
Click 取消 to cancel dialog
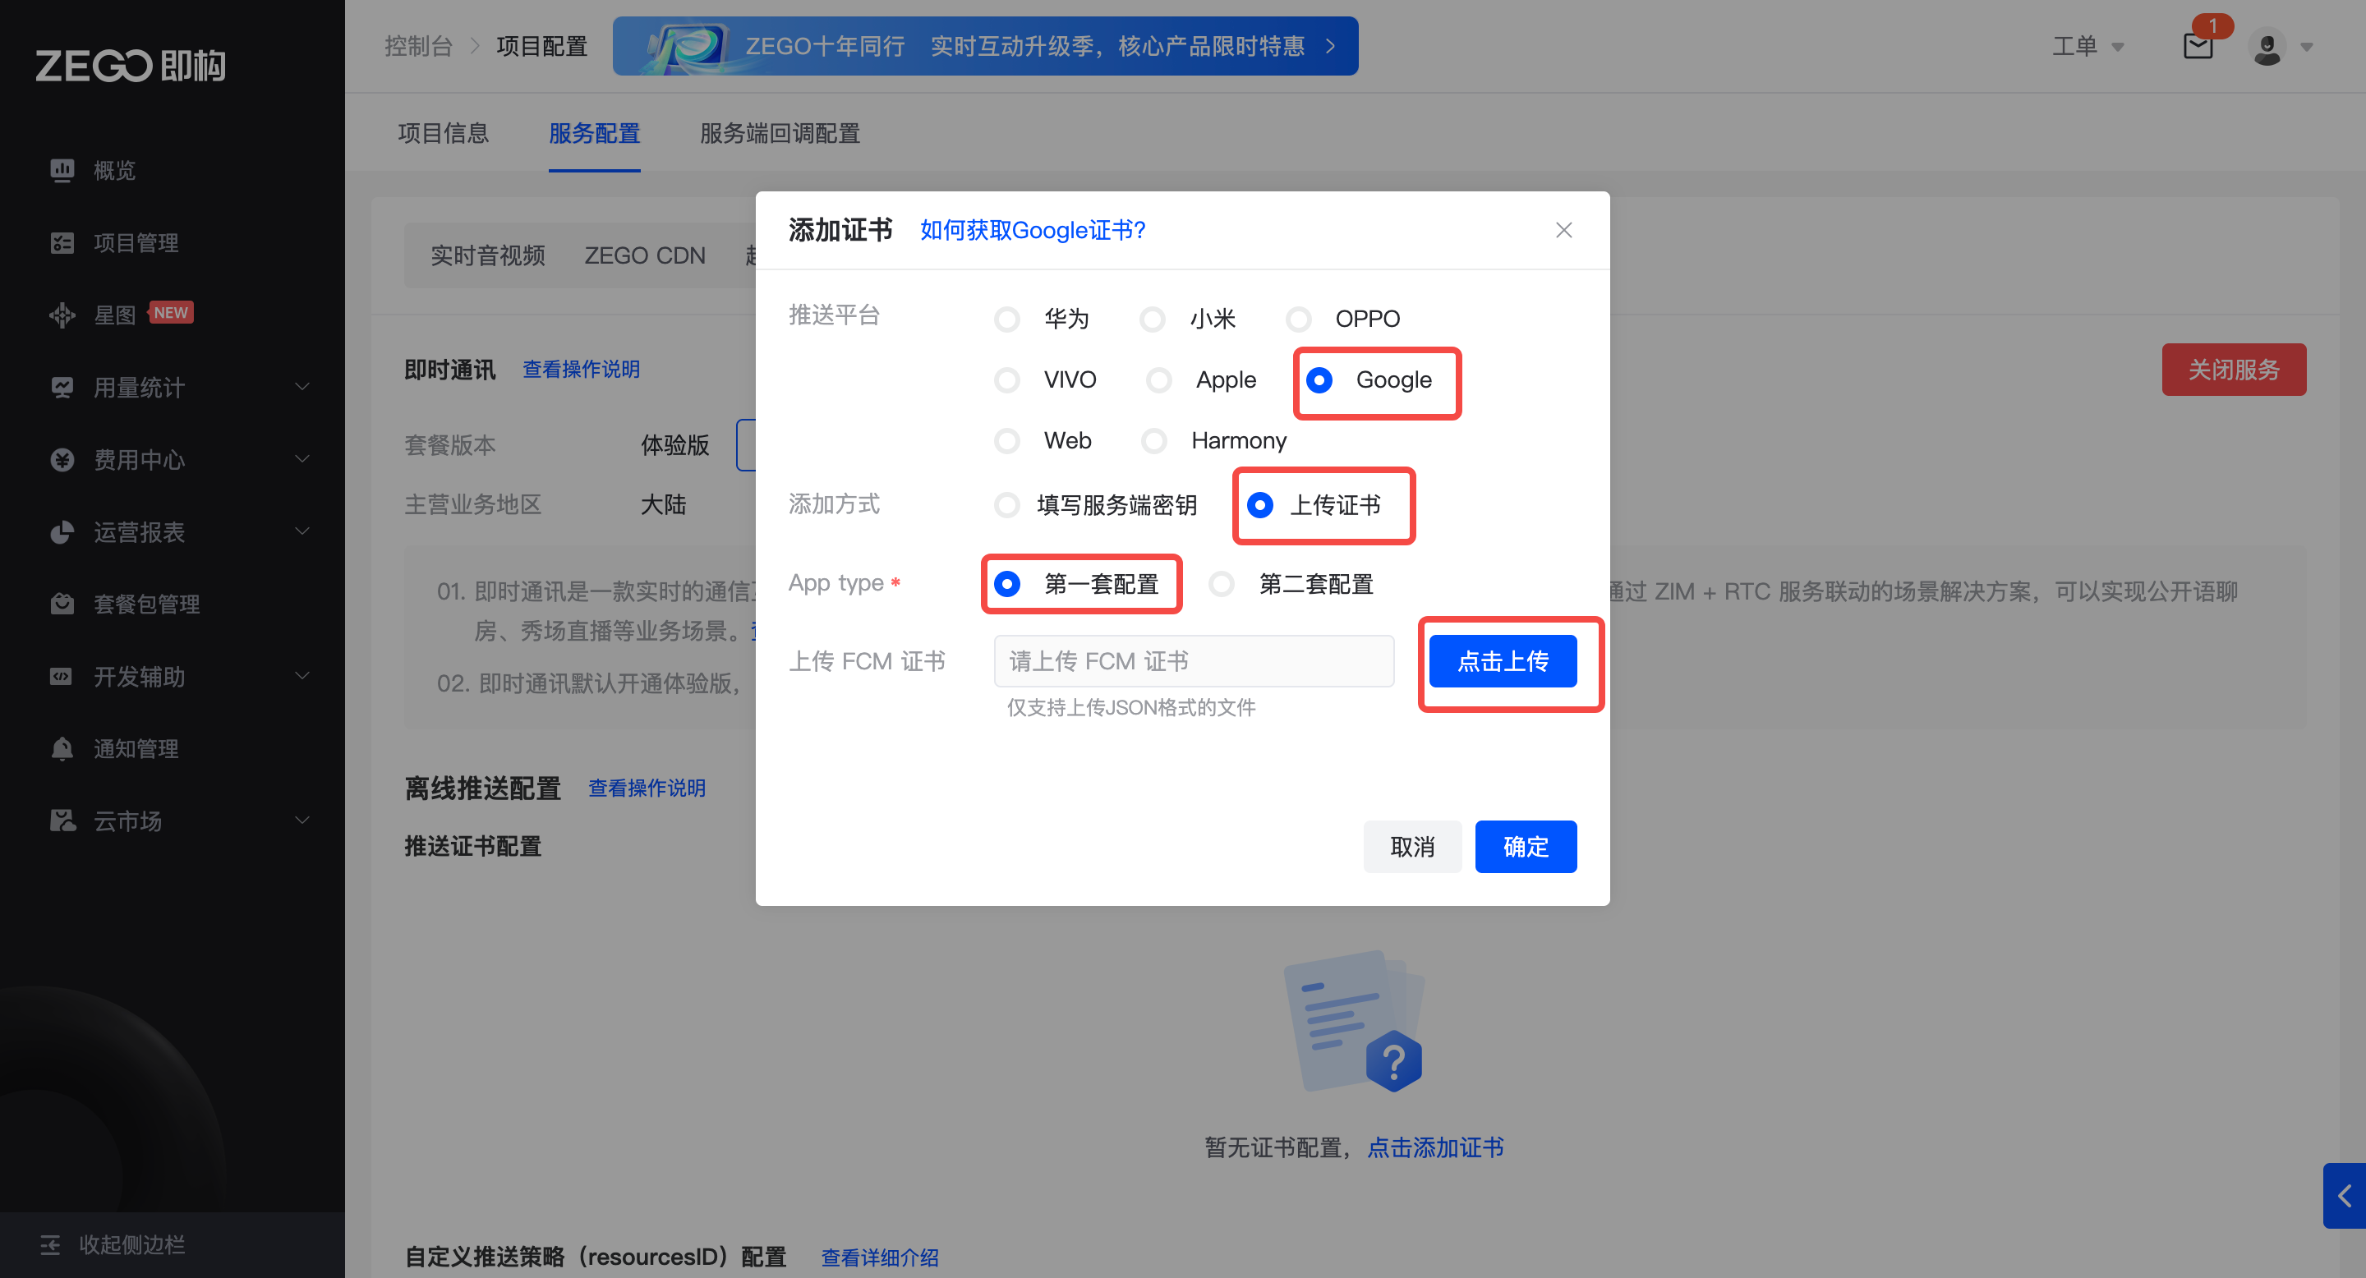[x=1411, y=847]
